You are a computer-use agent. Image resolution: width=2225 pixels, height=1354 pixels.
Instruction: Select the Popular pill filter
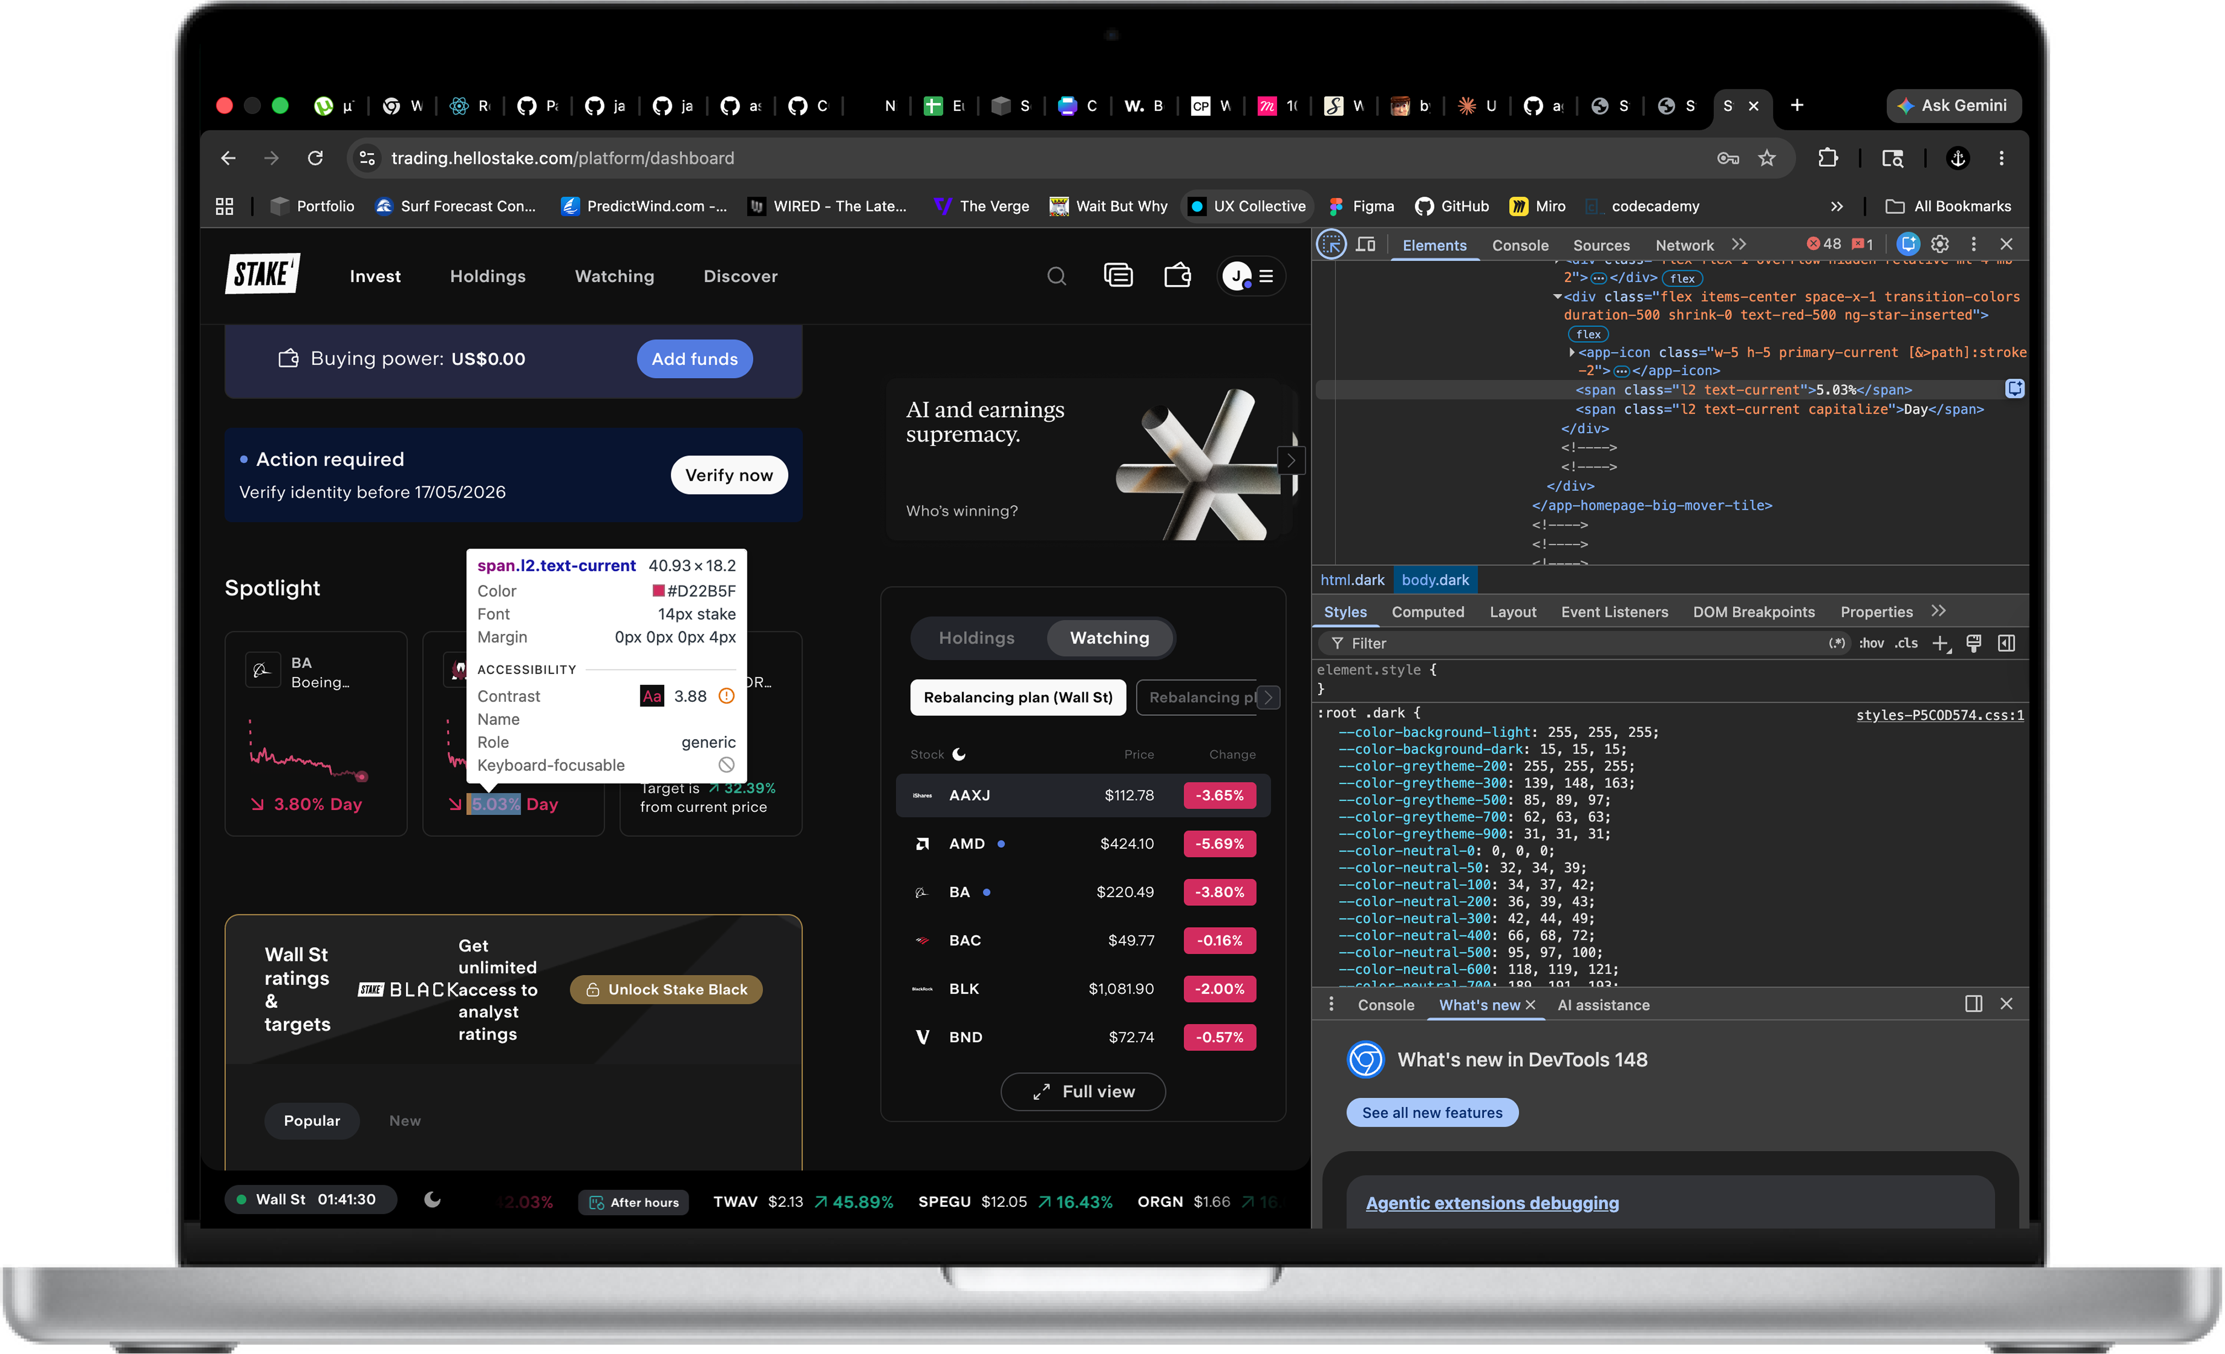(312, 1120)
